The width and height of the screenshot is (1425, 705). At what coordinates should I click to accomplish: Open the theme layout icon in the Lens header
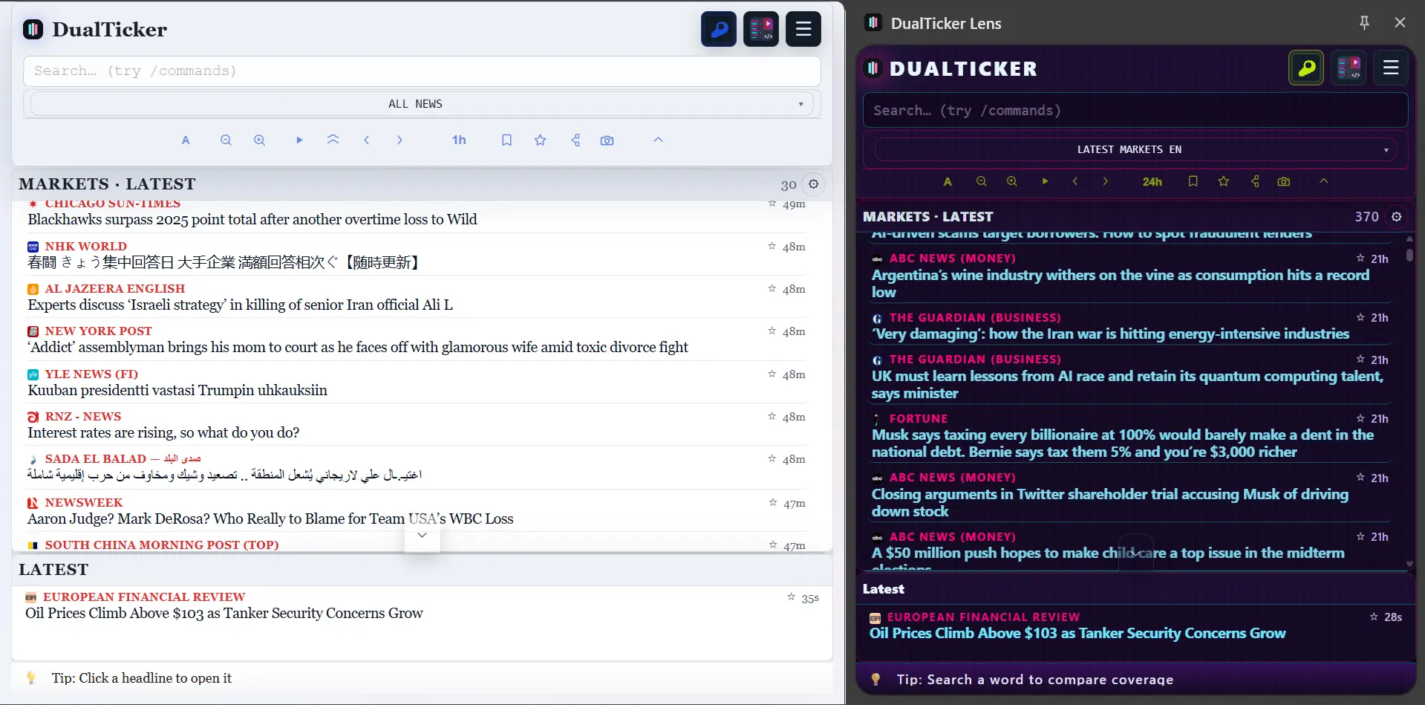click(1349, 68)
